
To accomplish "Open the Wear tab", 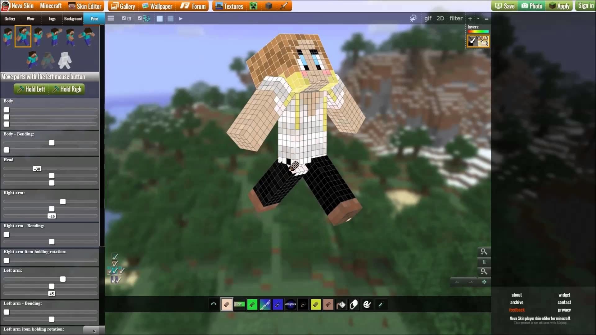I will (x=30, y=19).
